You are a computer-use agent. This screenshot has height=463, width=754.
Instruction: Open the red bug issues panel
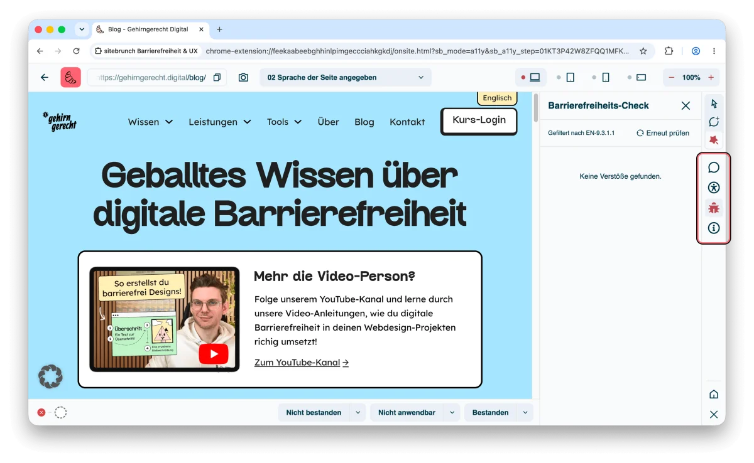point(714,208)
